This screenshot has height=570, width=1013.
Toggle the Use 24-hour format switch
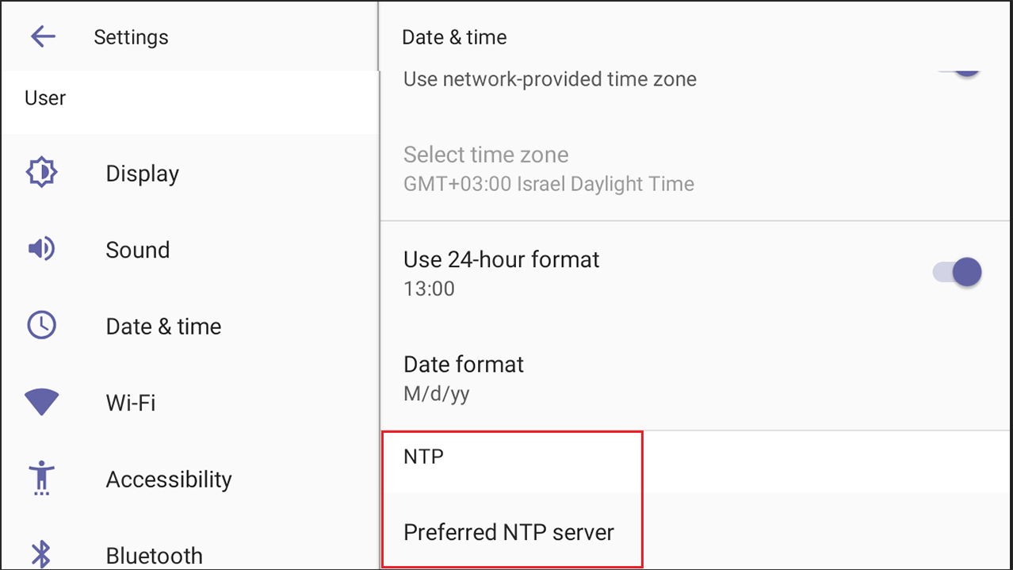pos(958,273)
